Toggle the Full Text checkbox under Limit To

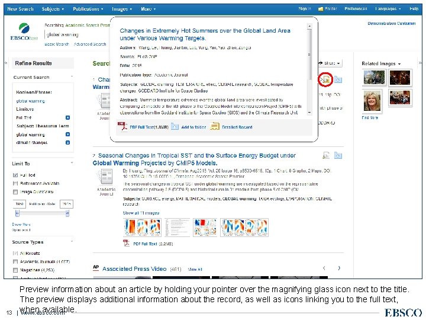(x=15, y=175)
